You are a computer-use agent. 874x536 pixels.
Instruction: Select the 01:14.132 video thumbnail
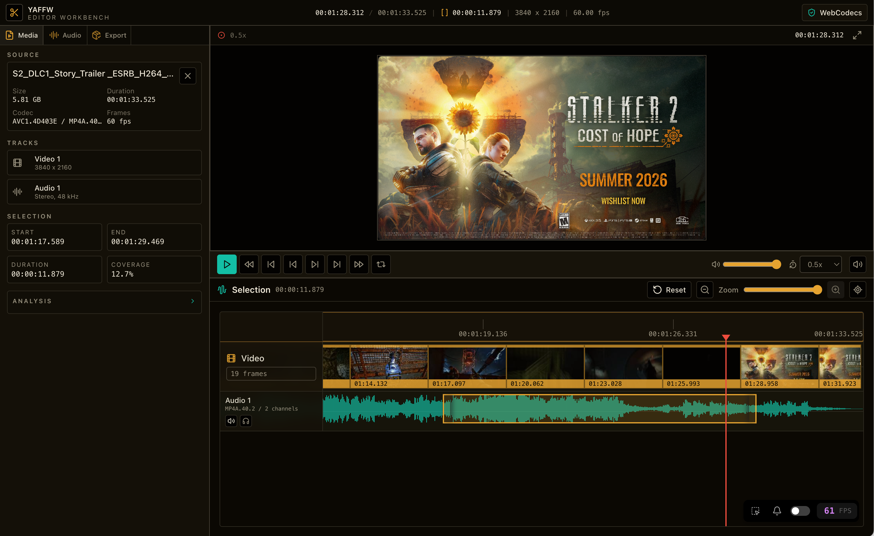click(x=389, y=366)
